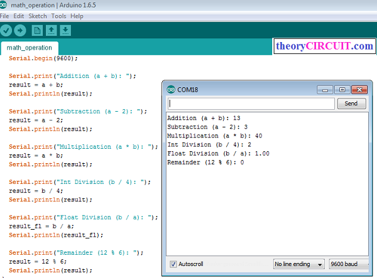This screenshot has width=377, height=278.
Task: Click the Serial.print "Remainder (12 % 6): " line
Action: tap(76, 253)
